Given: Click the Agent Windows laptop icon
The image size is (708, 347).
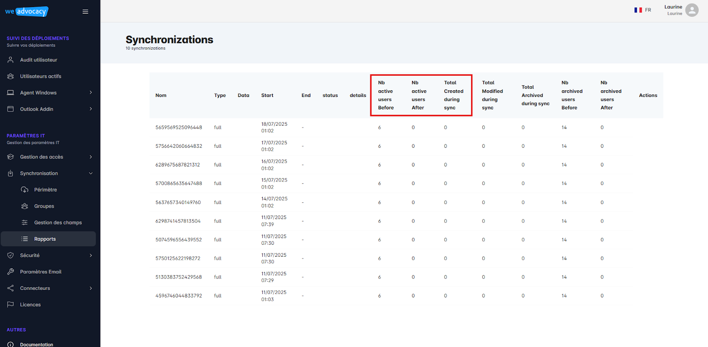Looking at the screenshot, I should coord(11,93).
